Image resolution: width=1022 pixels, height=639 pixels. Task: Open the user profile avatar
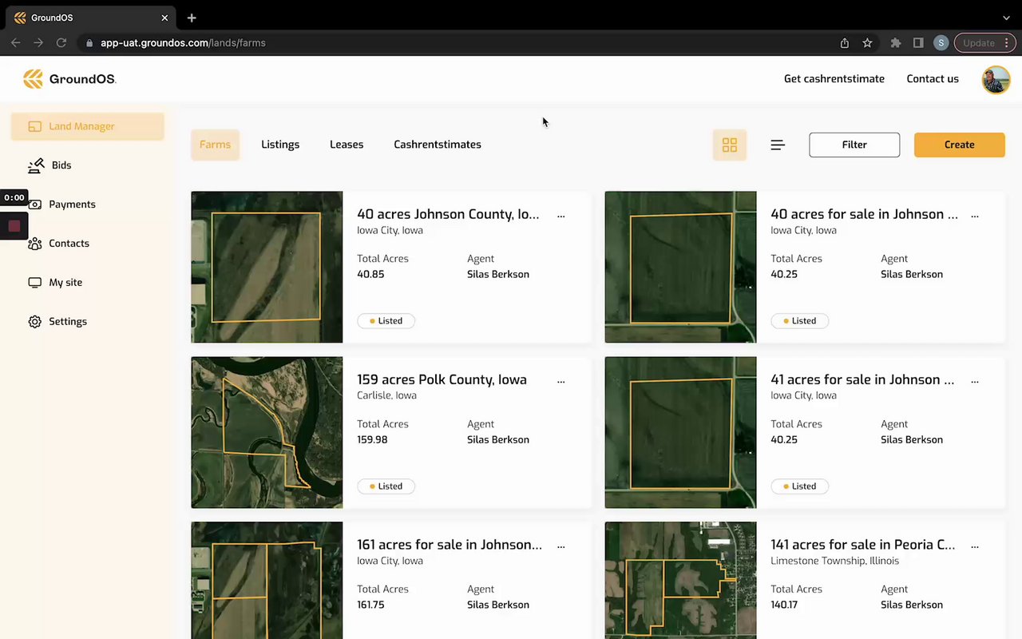(x=996, y=79)
